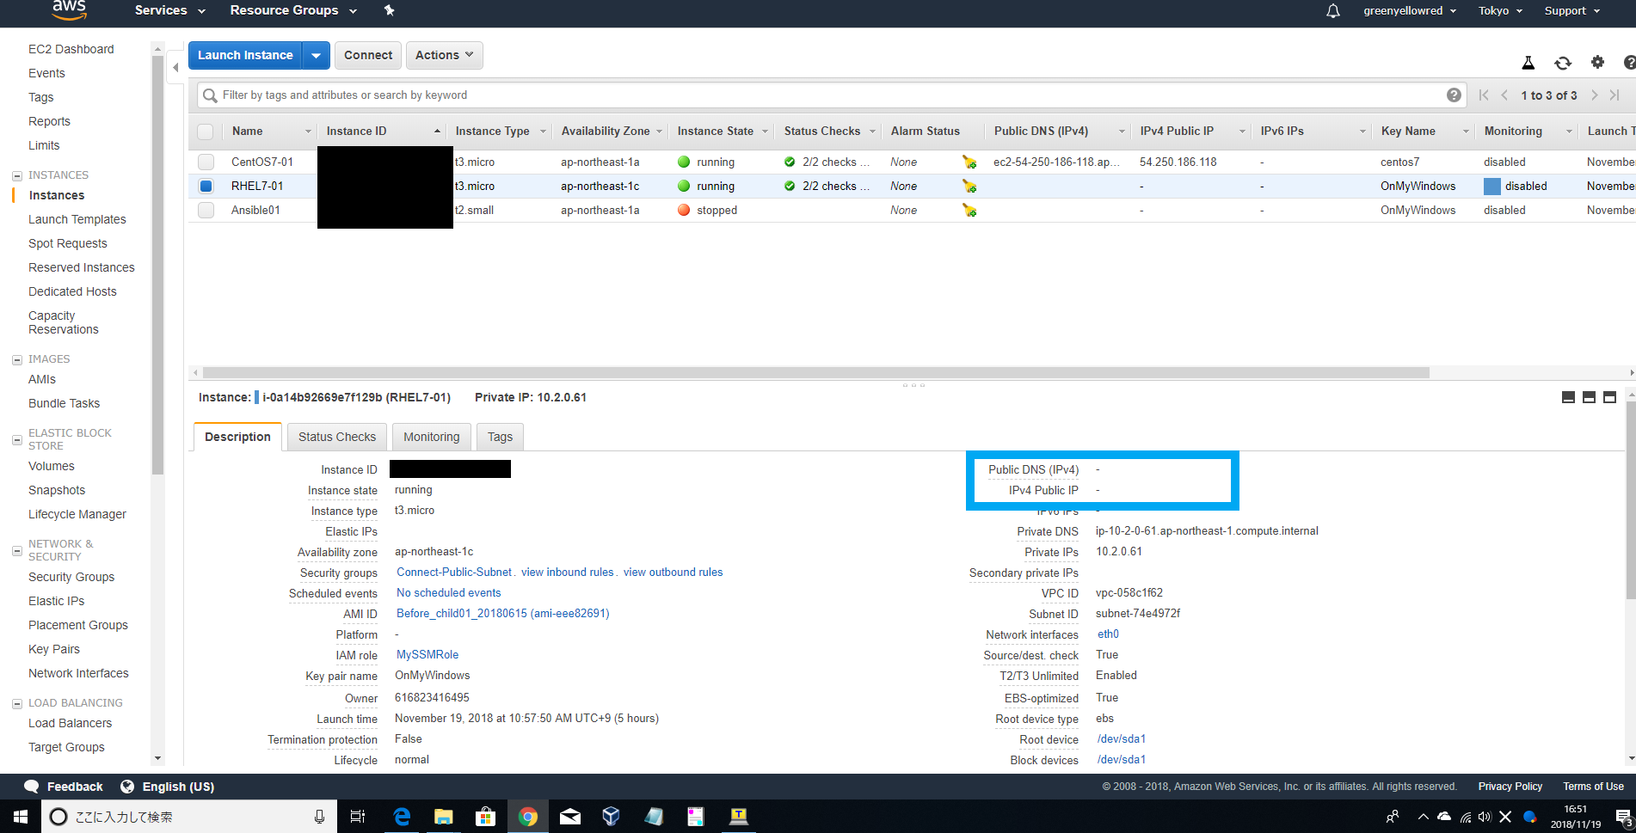Viewport: 1636px width, 833px height.
Task: Open the view inbound rules link
Action: 566,572
